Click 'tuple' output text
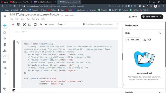Viewport: 166px width, 93px height. coord(24,32)
